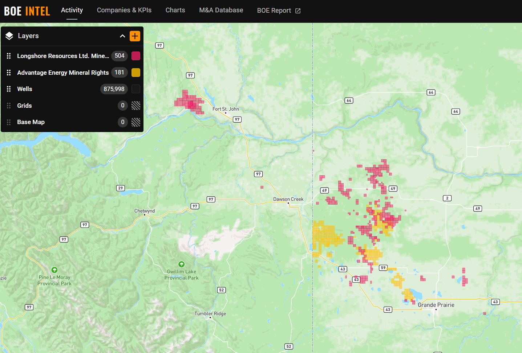Click the external link icon beside BOE Report
522x353 pixels.
[298, 11]
